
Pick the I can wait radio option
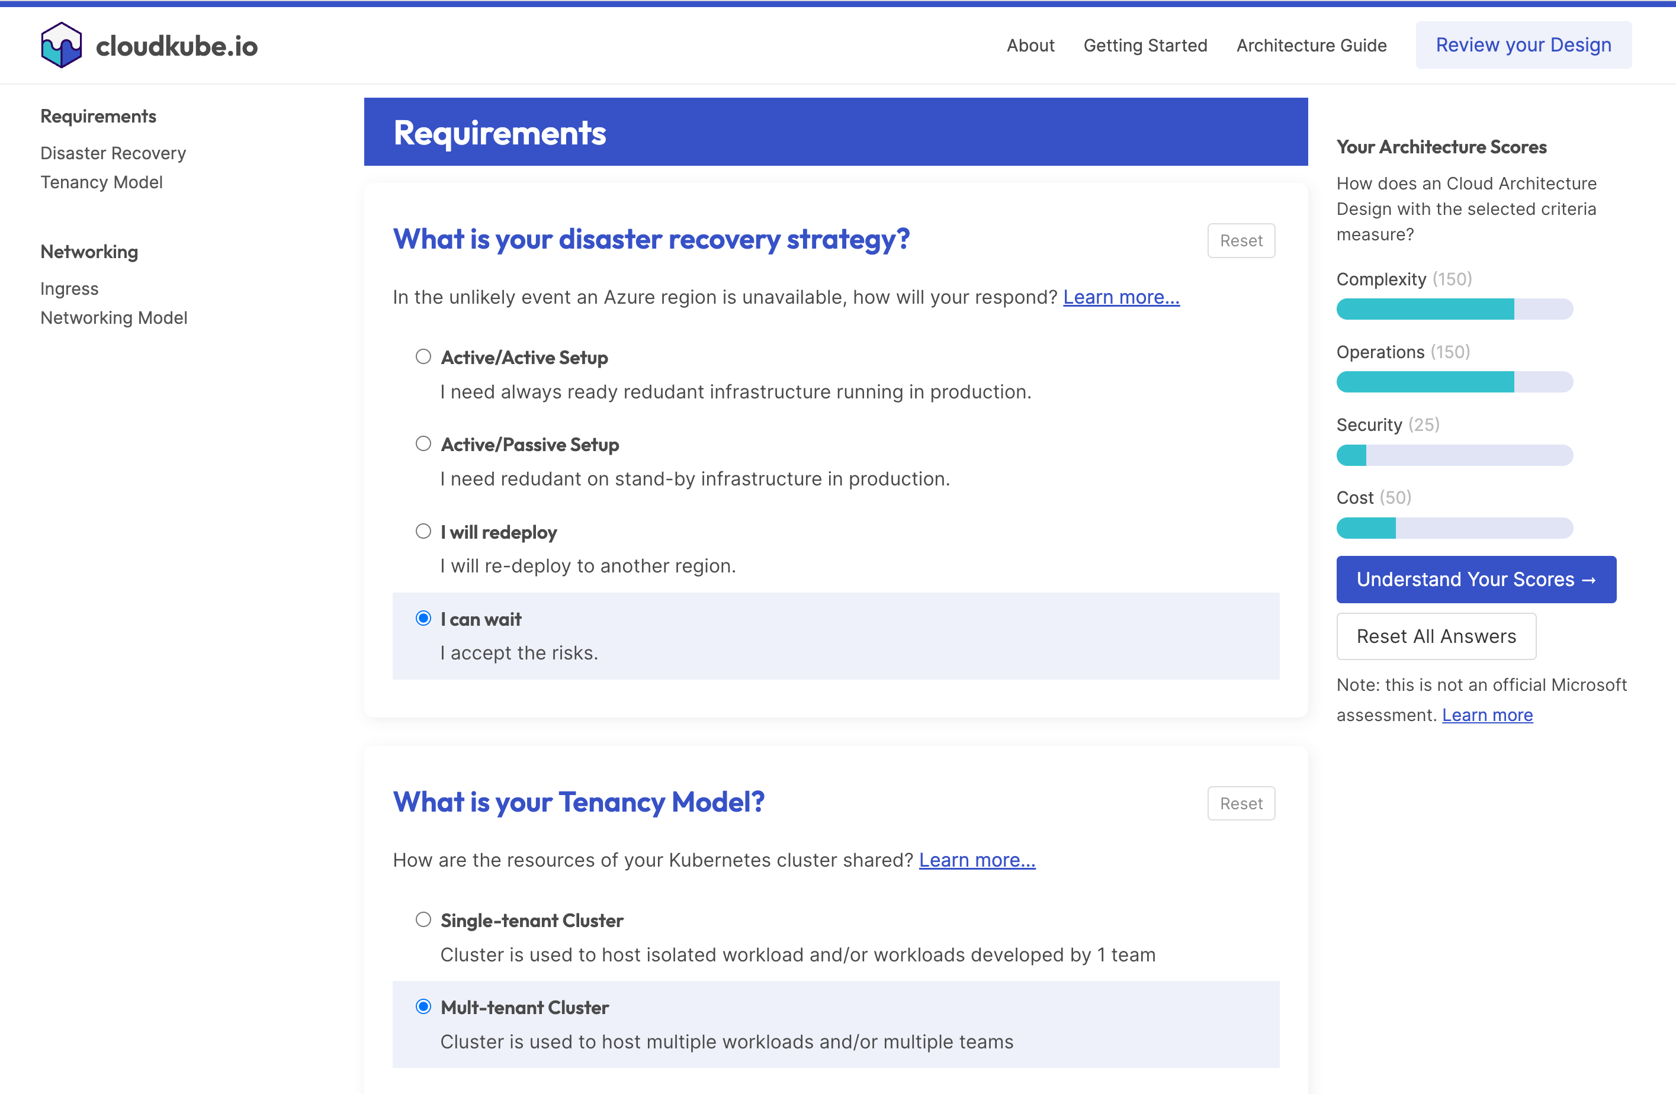point(423,618)
